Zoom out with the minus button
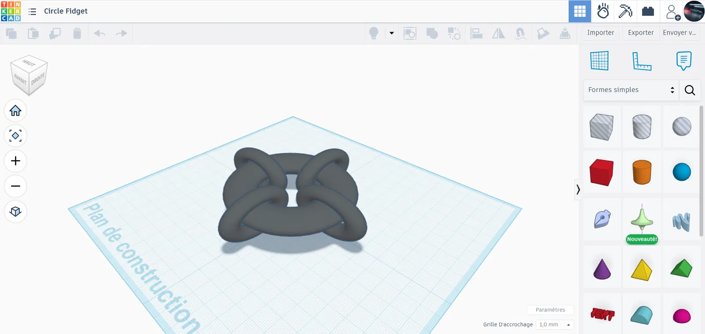The width and height of the screenshot is (705, 334). 15,186
